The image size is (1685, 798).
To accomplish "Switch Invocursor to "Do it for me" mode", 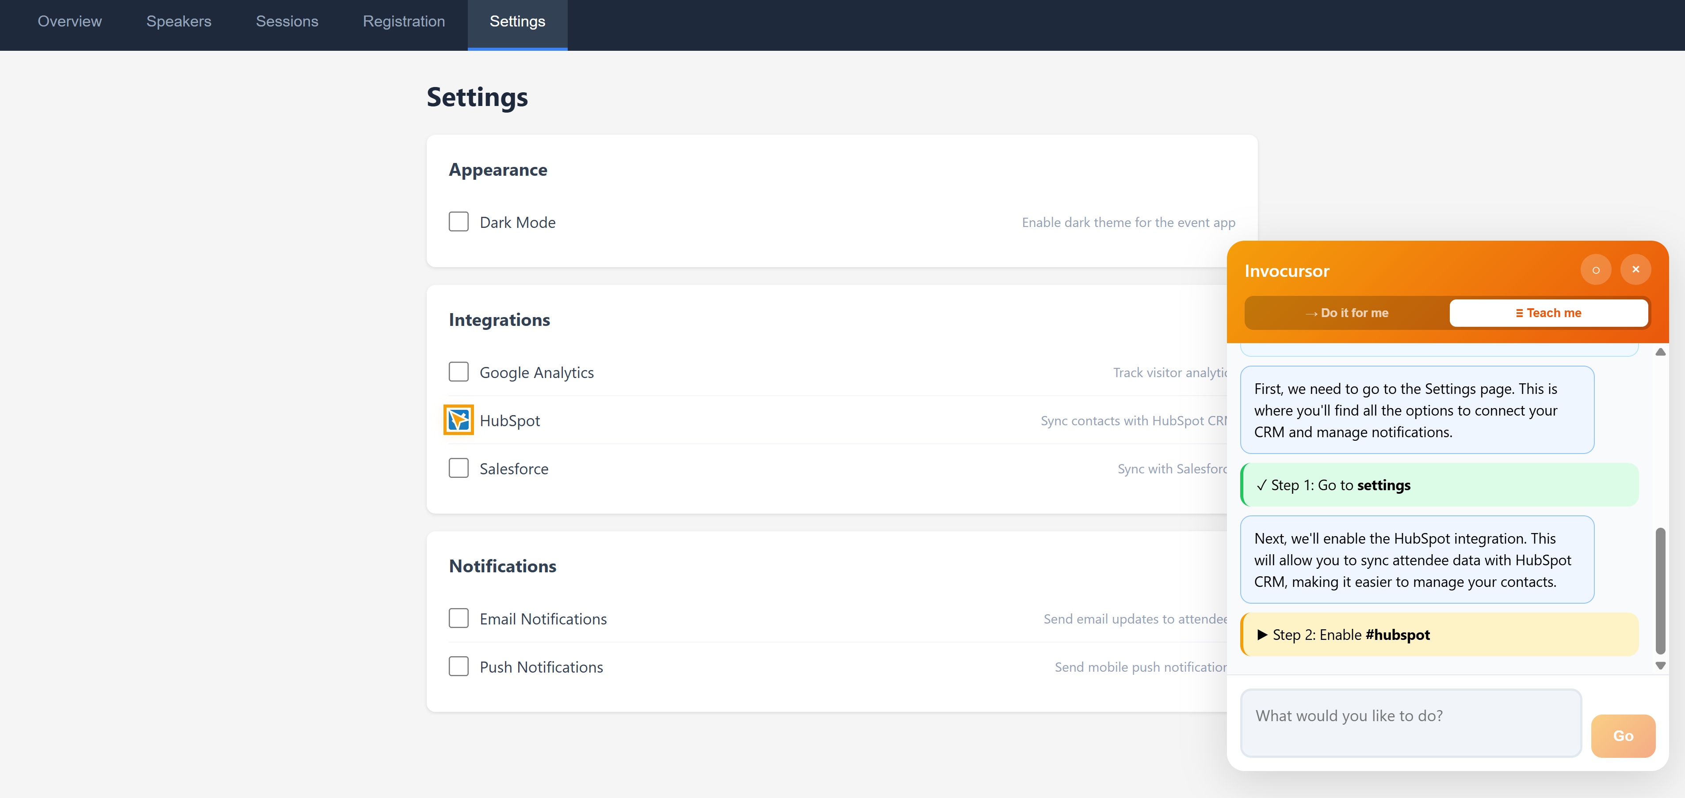I will 1345,312.
